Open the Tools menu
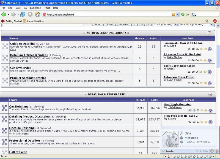 pyautogui.click(x=47, y=8)
